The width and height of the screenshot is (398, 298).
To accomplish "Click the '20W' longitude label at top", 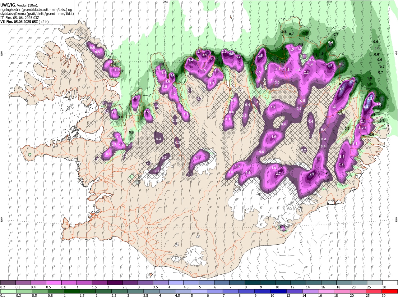I will tap(165, 2).
